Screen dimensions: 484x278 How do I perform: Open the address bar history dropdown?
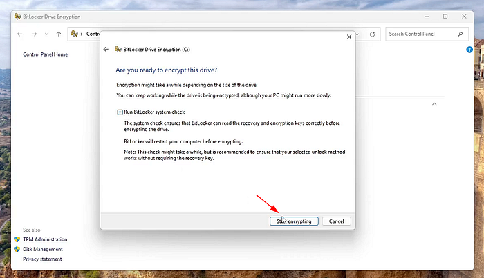tap(357, 34)
